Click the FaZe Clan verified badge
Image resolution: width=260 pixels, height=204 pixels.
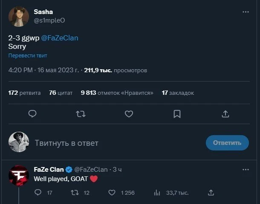69,170
